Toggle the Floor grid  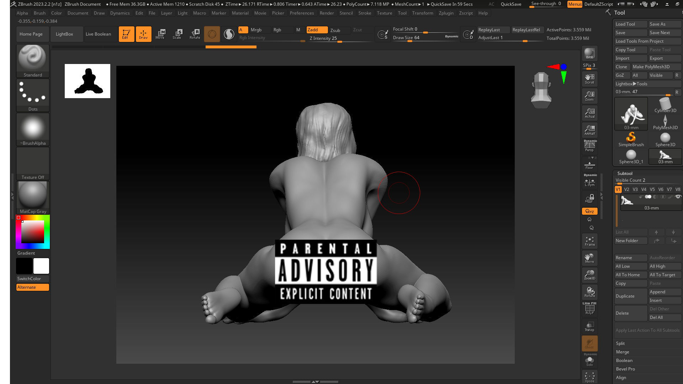point(589,164)
